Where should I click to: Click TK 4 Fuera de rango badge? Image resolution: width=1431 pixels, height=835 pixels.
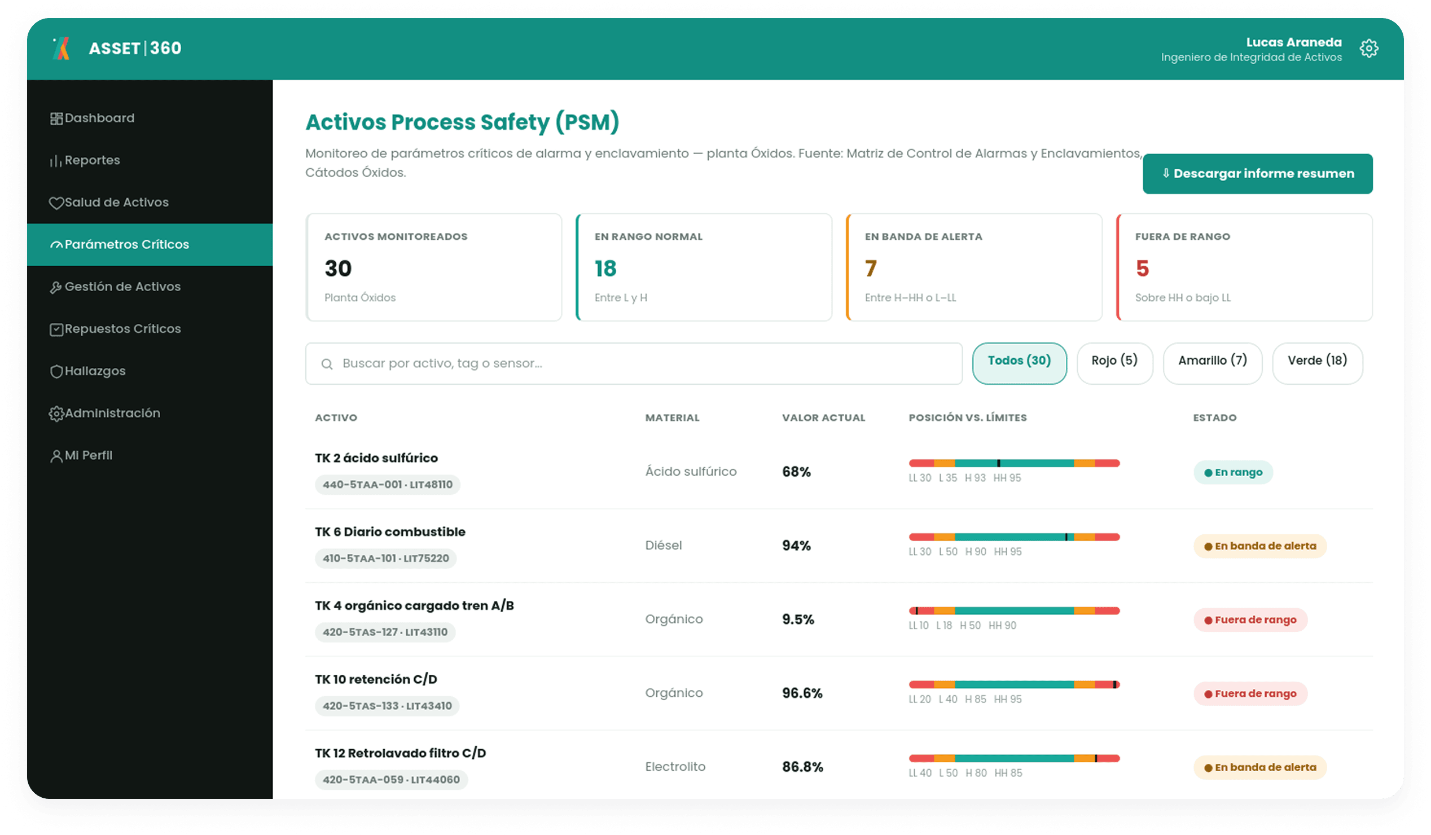[1250, 620]
